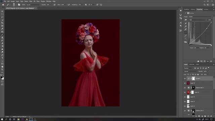
Task: Open smoothing options gear icon
Action: coord(86,5)
